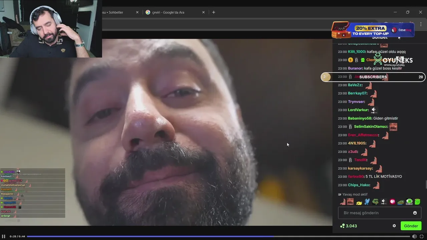
Task: Open Buranor user profile in chat
Action: 355,68
